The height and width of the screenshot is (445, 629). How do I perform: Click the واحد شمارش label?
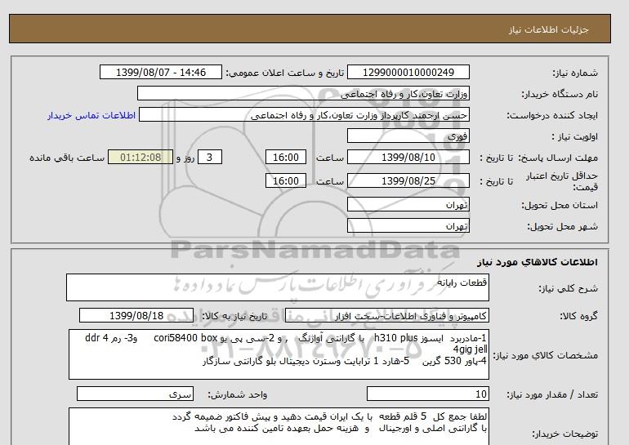238,395
